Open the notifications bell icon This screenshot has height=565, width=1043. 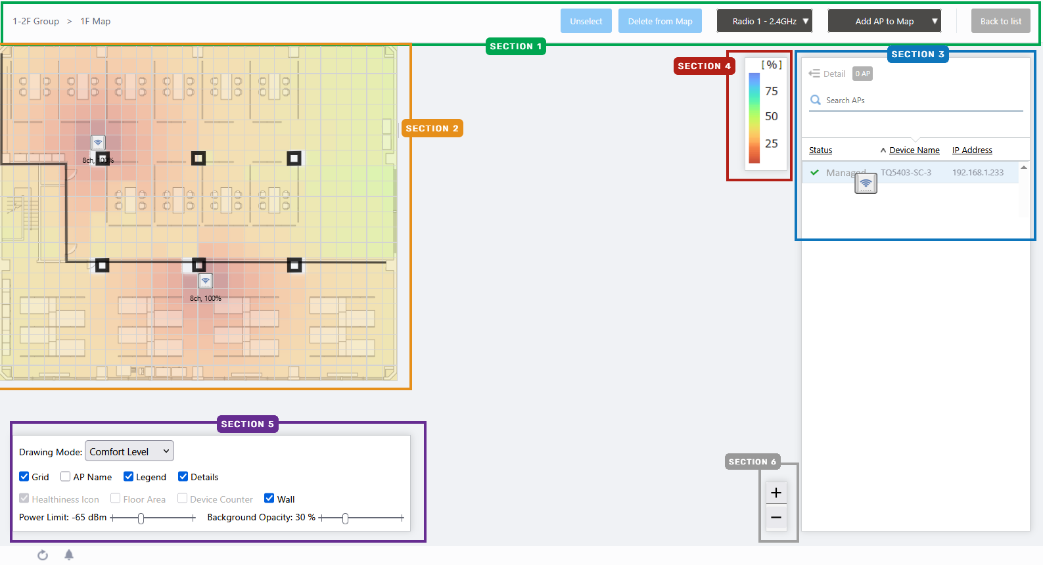click(x=69, y=555)
